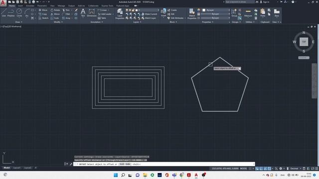Click the Copy tool in Modify panel
The height and width of the screenshot is (179, 319).
coord(43,14)
